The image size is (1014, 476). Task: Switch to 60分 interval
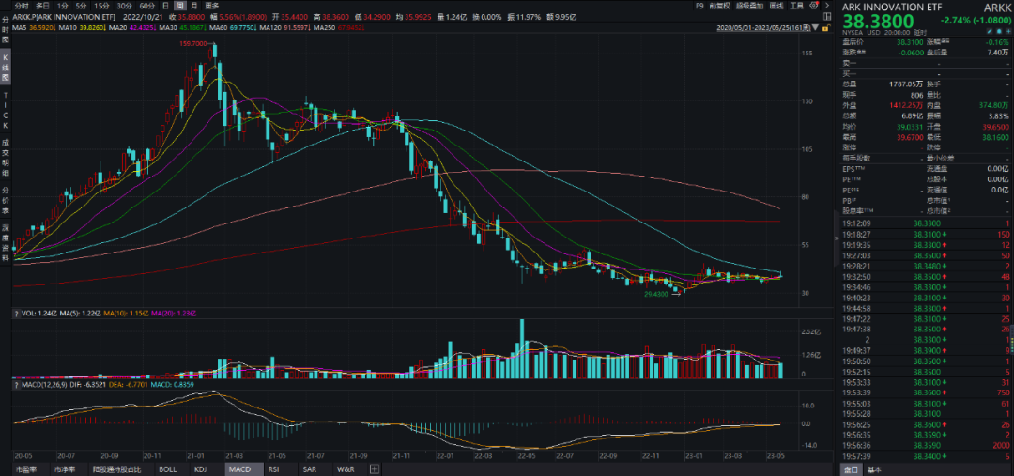[x=146, y=6]
